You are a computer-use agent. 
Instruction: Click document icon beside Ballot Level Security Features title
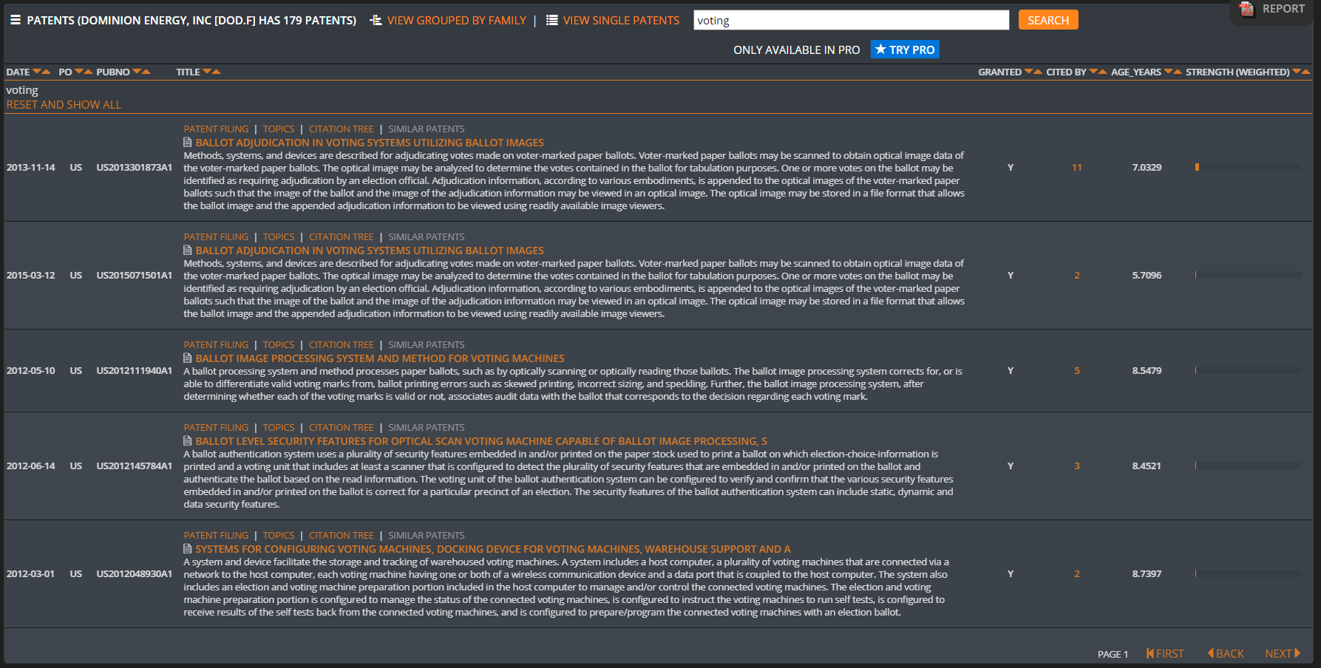(188, 440)
